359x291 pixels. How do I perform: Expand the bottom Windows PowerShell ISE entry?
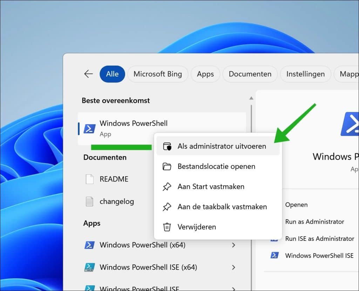(x=234, y=289)
